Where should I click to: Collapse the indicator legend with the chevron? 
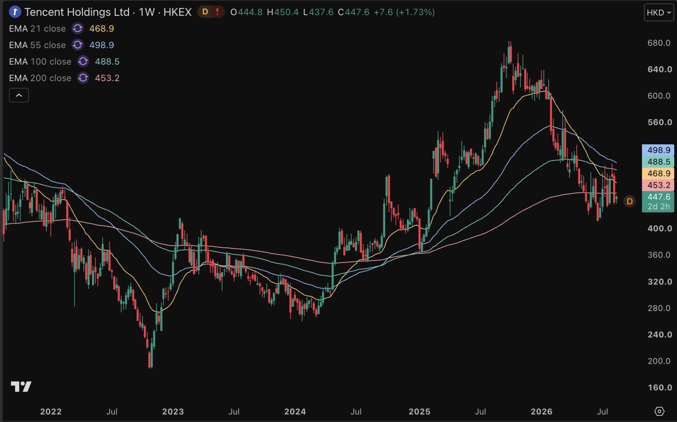point(19,95)
